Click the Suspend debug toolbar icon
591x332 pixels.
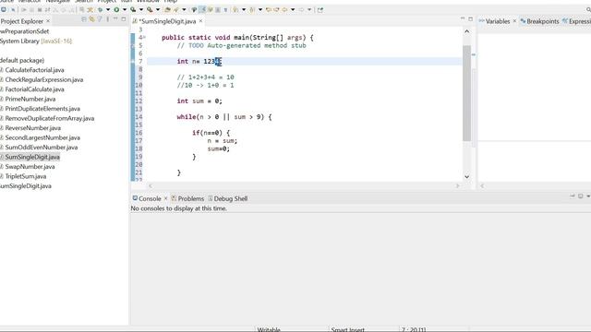[31, 10]
